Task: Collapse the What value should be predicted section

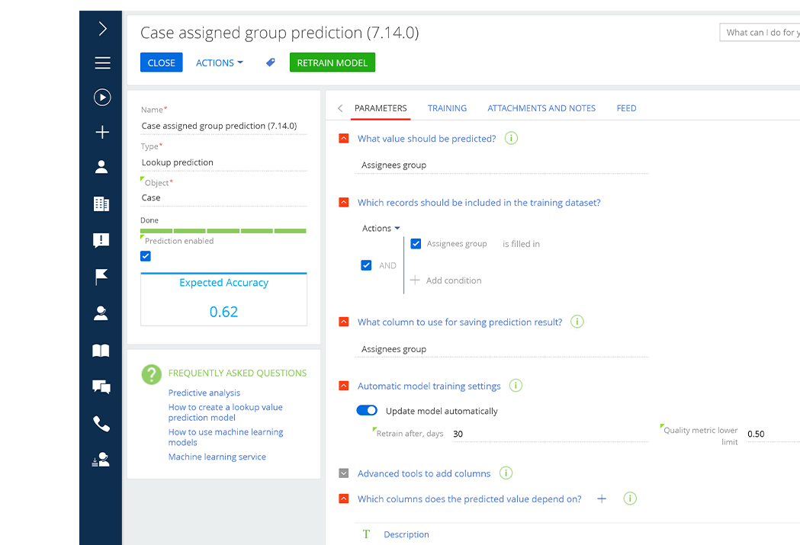Action: (343, 139)
